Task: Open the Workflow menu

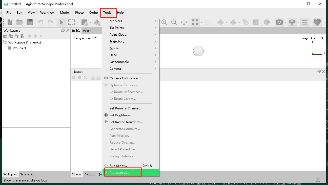Action: tap(47, 13)
